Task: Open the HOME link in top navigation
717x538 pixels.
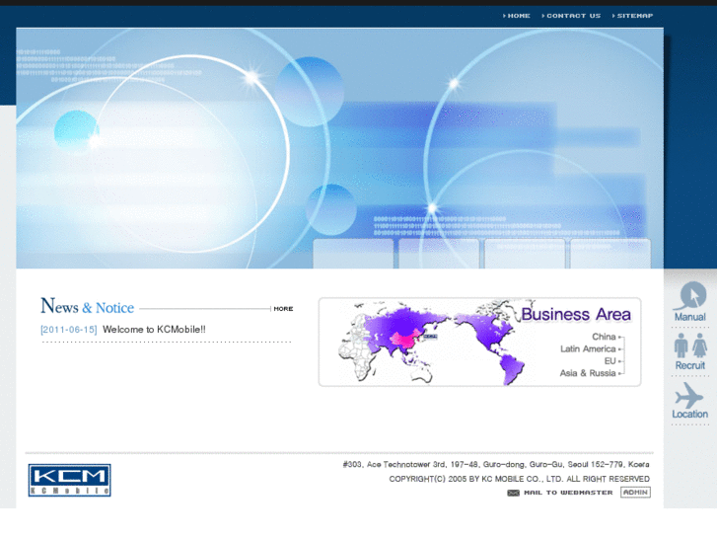Action: [519, 16]
